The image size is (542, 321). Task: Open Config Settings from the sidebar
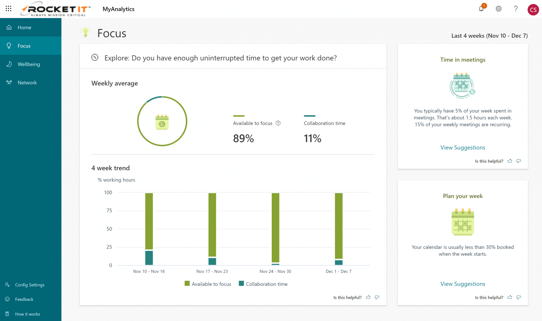click(x=30, y=285)
